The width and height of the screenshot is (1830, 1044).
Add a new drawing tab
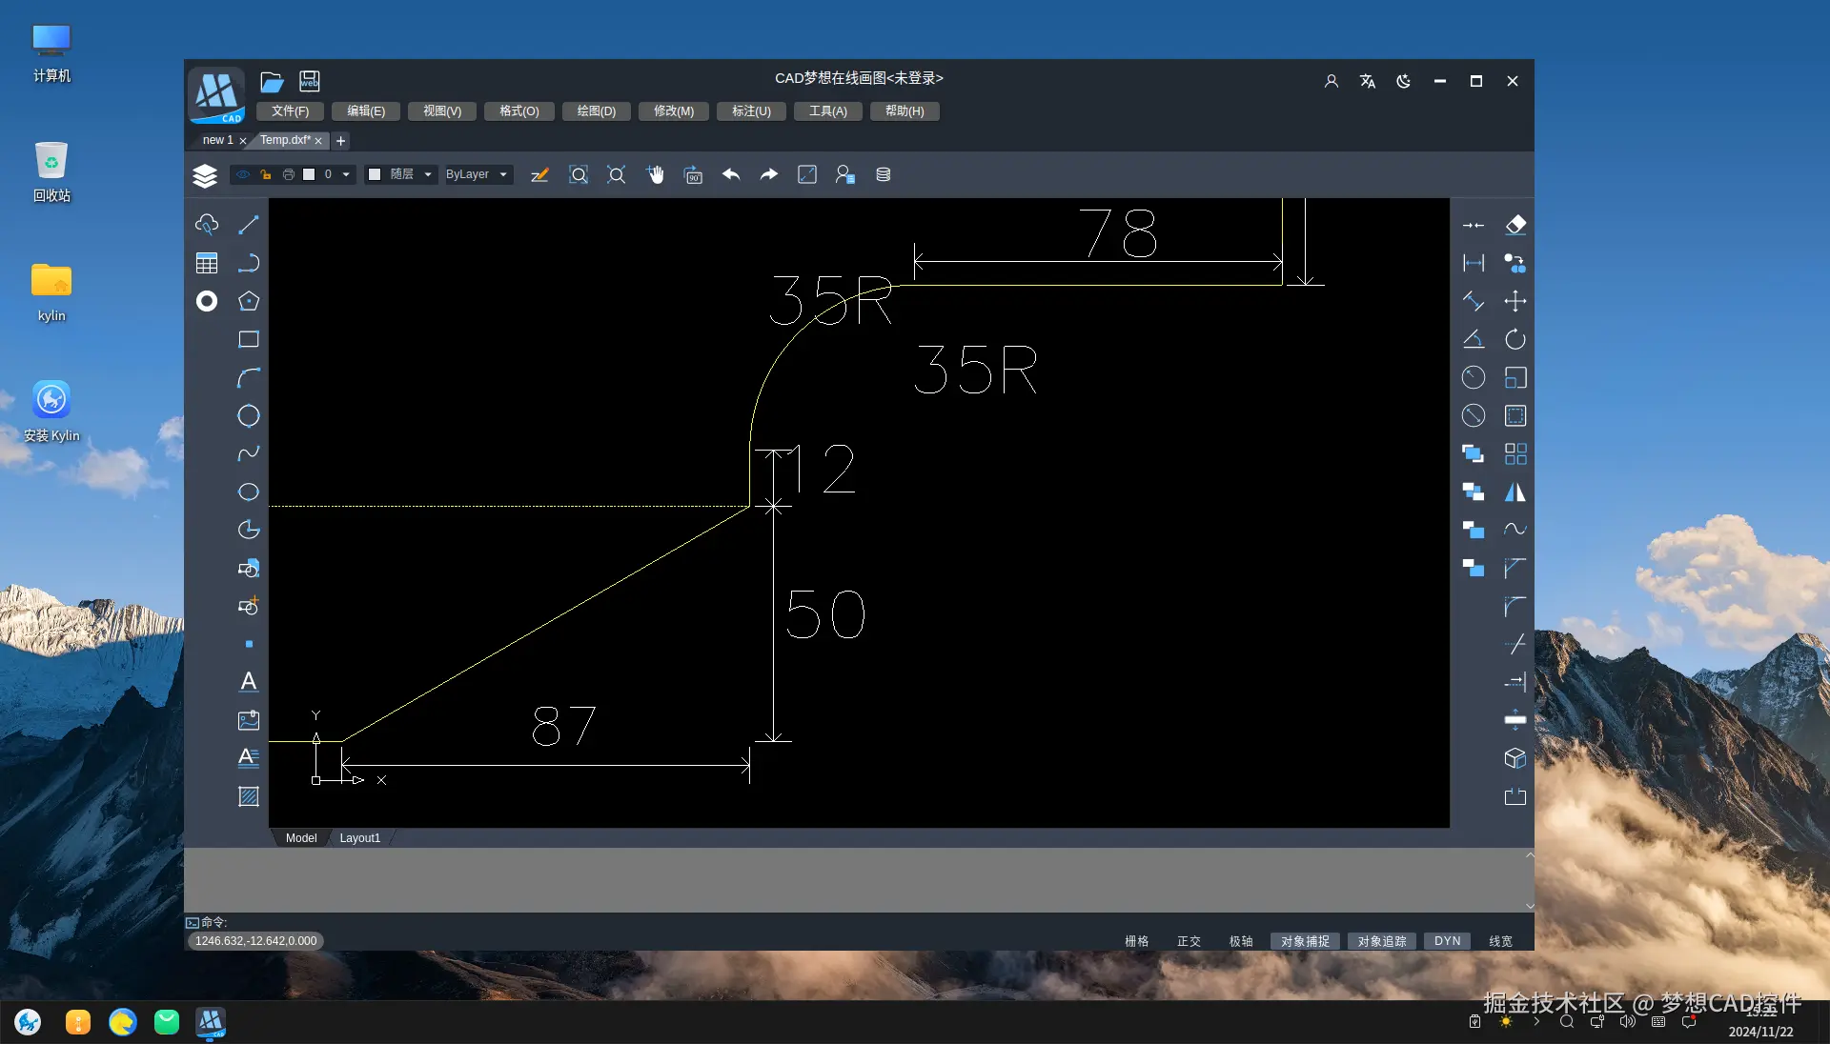340,141
